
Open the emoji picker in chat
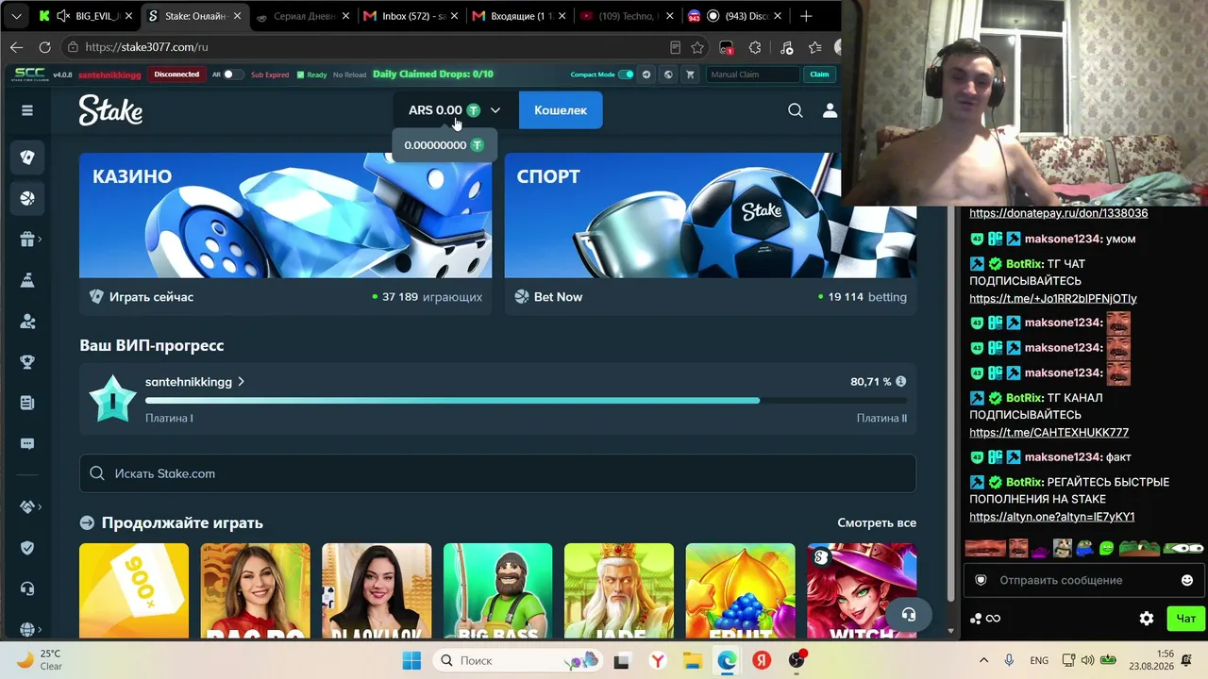click(1187, 580)
